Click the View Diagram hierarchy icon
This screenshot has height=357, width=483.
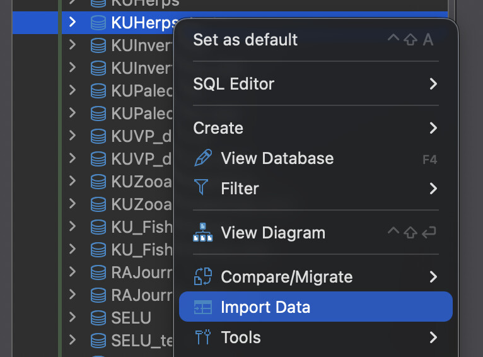coord(202,233)
